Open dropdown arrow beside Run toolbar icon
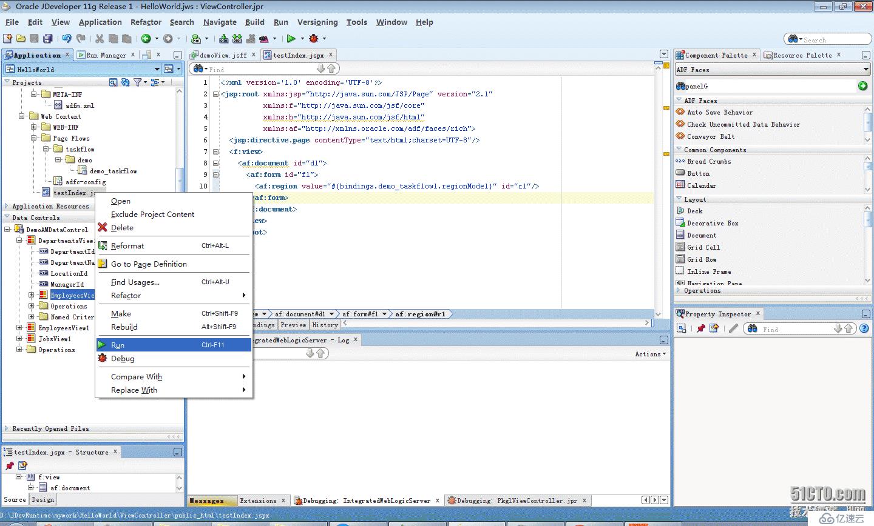Screen dimensions: 874x526 302,39
